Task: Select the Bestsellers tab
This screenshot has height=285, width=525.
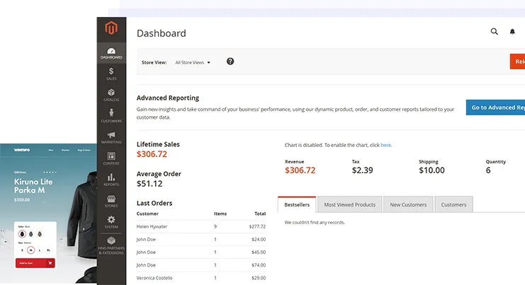Action: click(x=296, y=204)
